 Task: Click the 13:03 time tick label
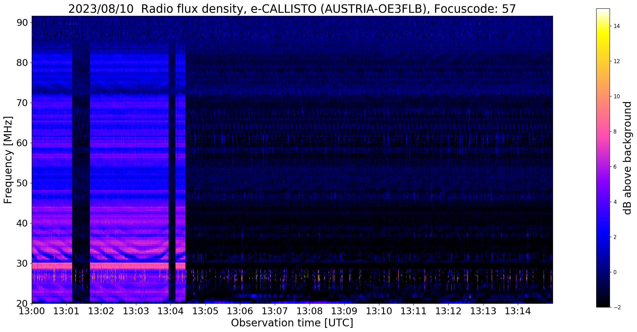pyautogui.click(x=136, y=311)
